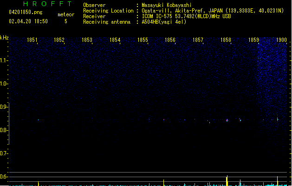Click the Receiving Location label
This screenshot has width=292, height=186.
pos(108,11)
